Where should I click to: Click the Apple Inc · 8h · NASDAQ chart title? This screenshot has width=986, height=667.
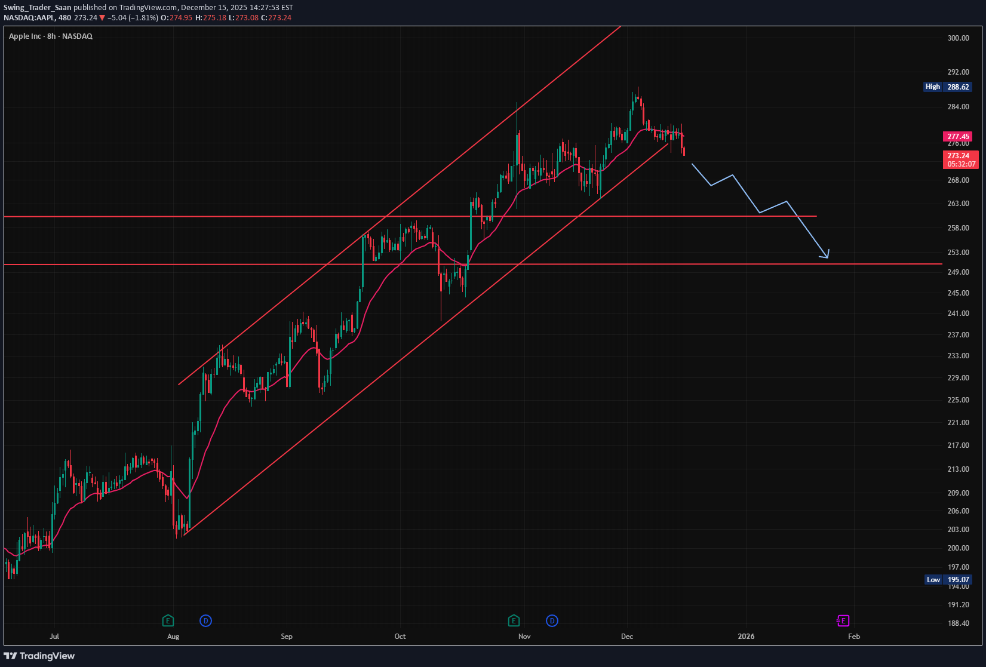coord(50,36)
